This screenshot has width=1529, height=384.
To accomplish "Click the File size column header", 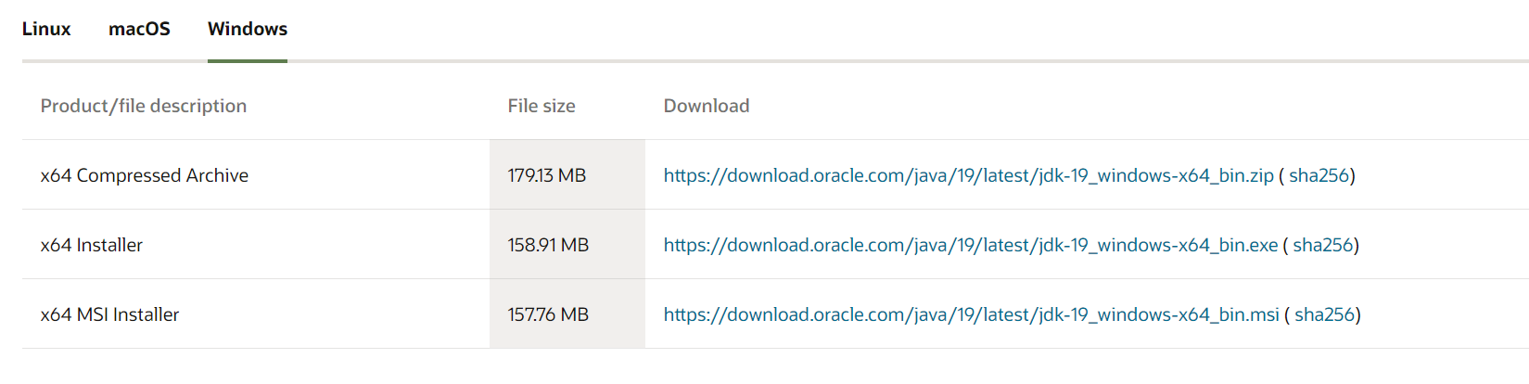I will (542, 106).
